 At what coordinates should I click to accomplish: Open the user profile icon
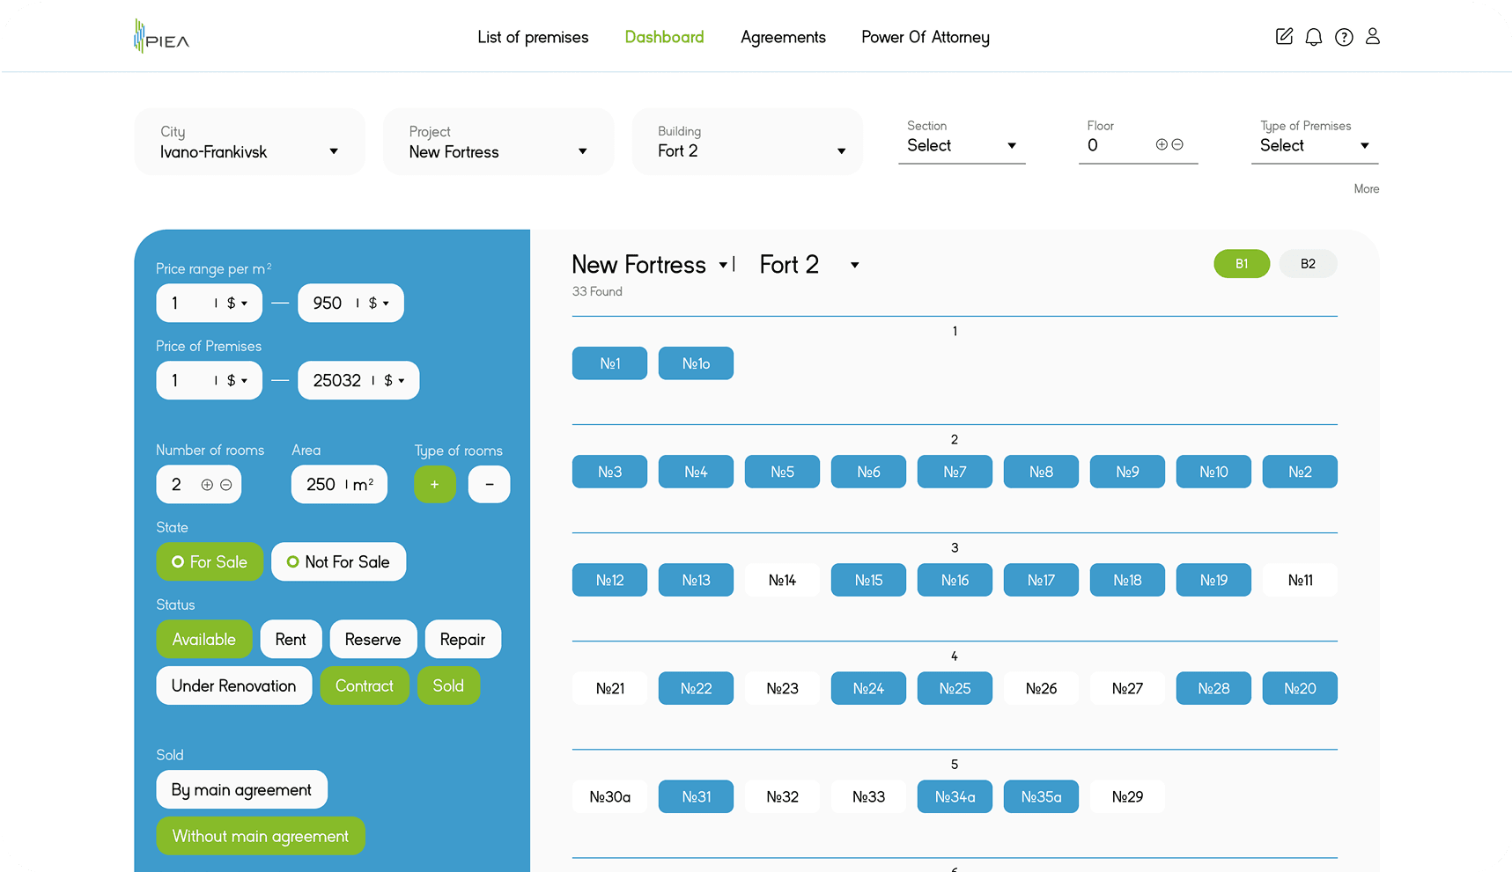point(1372,37)
